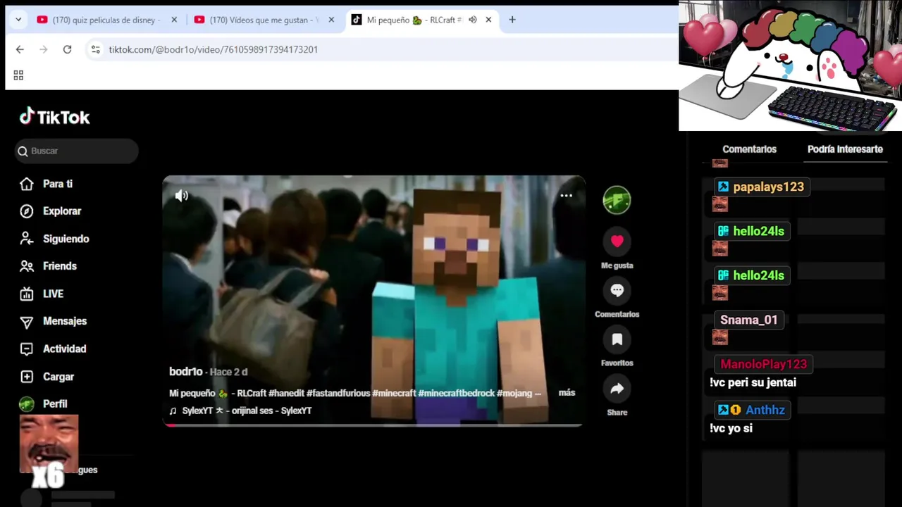Seek using the video progress bar
Viewport: 902px width, 507px height.
(373, 425)
